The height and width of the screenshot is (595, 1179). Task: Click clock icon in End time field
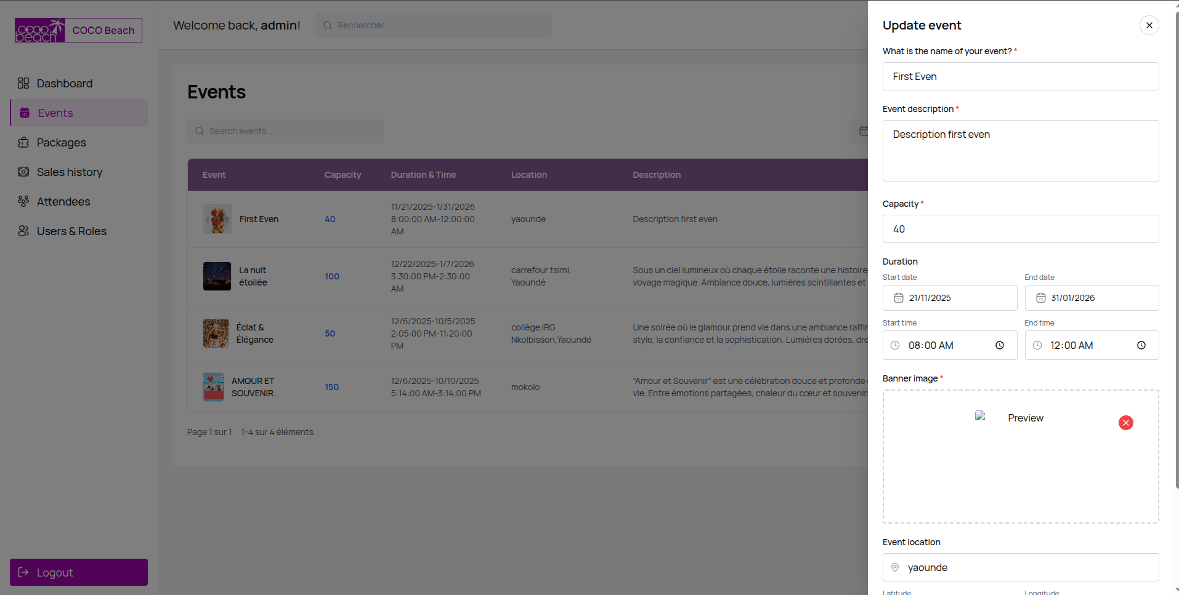pyautogui.click(x=1141, y=345)
